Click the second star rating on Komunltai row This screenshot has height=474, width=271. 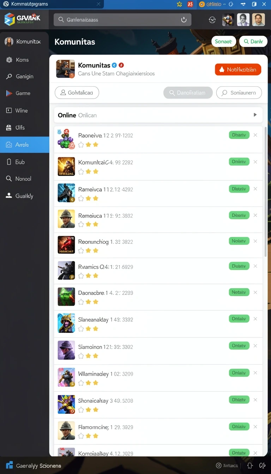tap(88, 171)
